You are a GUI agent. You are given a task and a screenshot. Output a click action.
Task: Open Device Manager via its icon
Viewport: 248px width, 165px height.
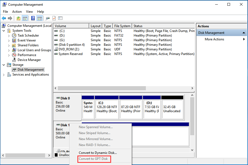point(14,60)
